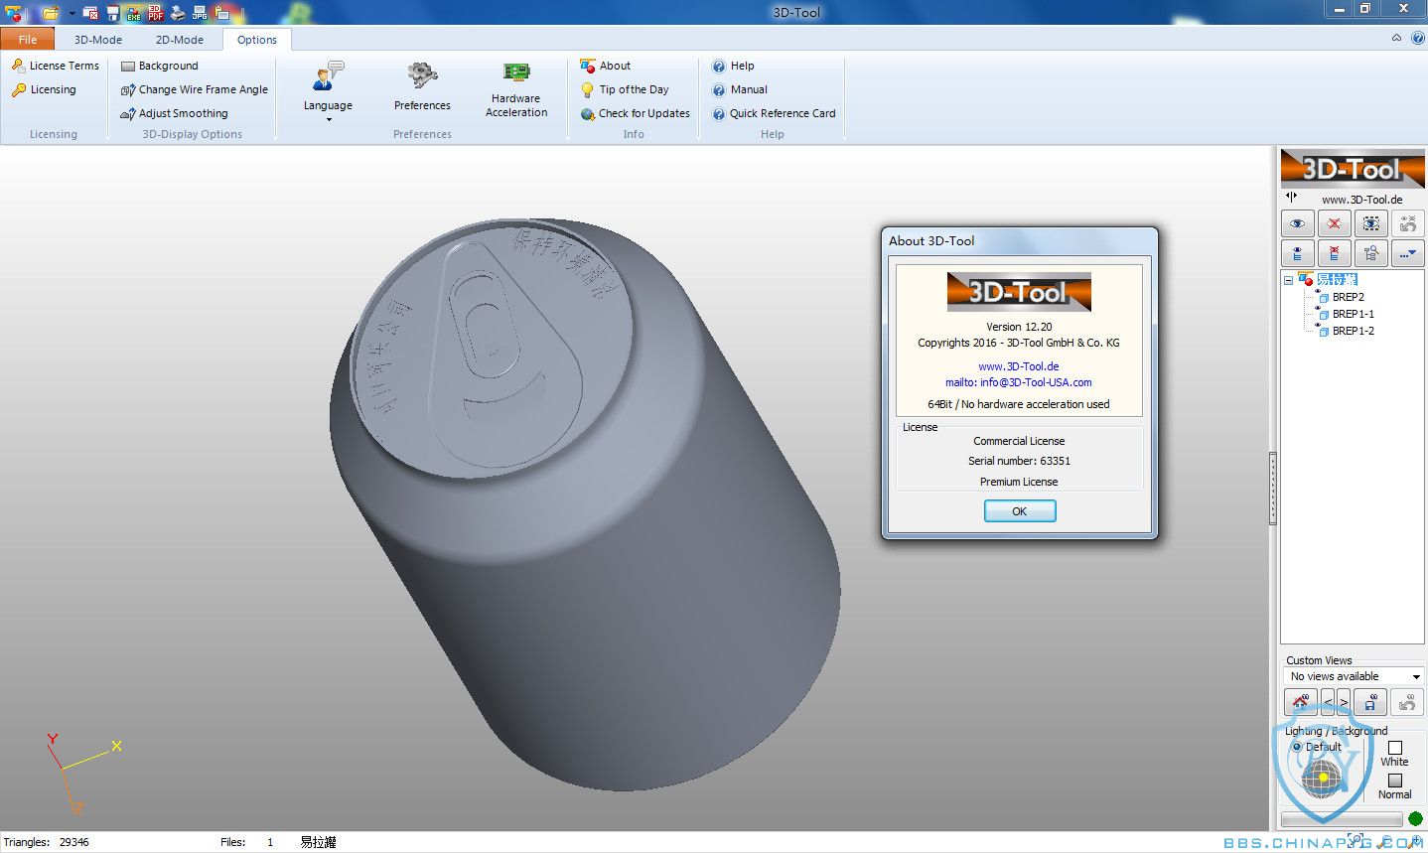Go to the next custom view
The image size is (1428, 853).
coord(1344,702)
